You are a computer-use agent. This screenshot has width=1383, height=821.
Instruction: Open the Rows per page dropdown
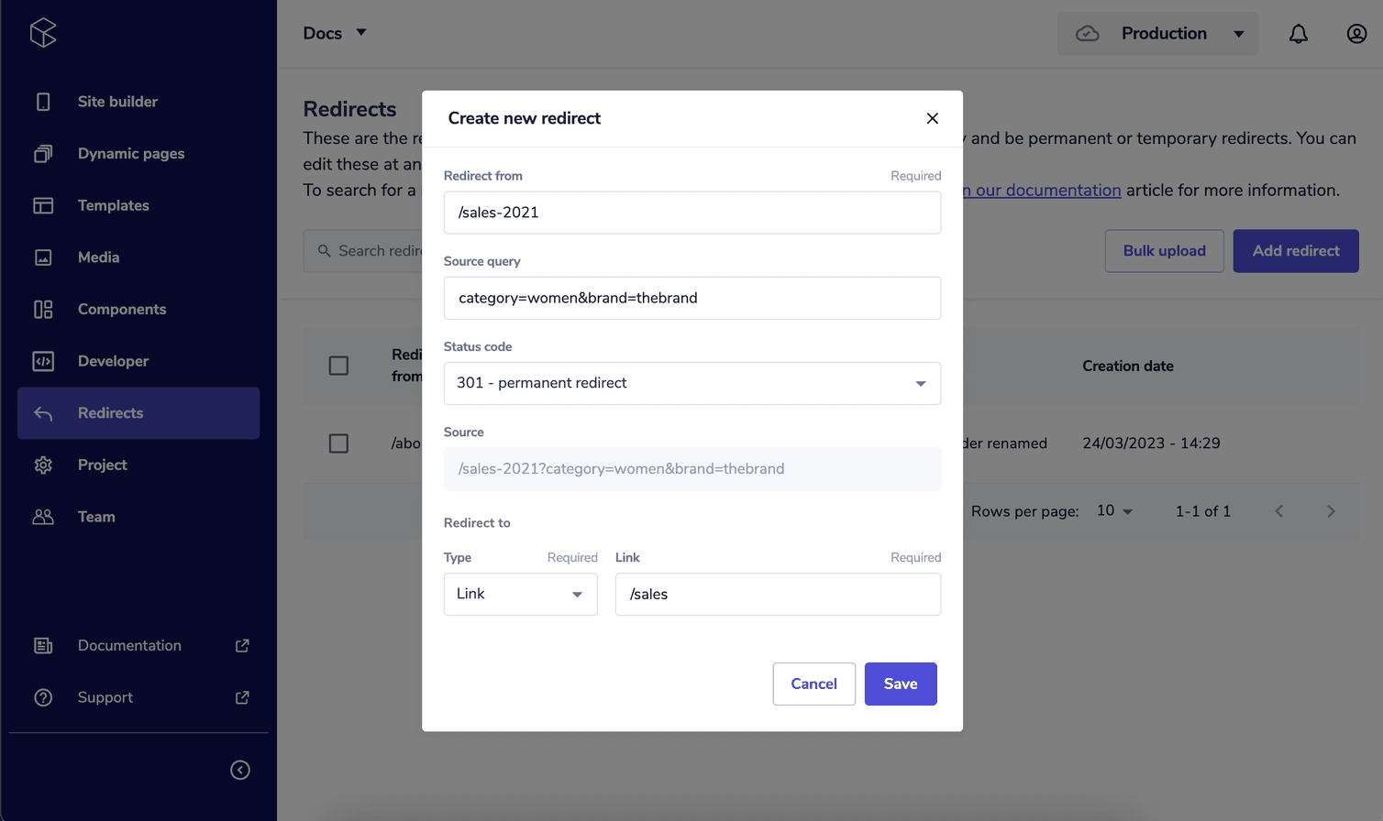(1113, 511)
